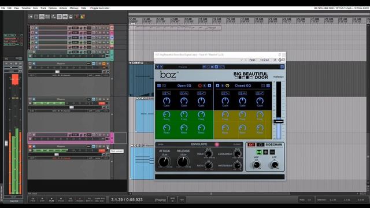The image size is (370, 208).
Task: Click the rightmost Closed EQ blue icon
Action: click(268, 86)
